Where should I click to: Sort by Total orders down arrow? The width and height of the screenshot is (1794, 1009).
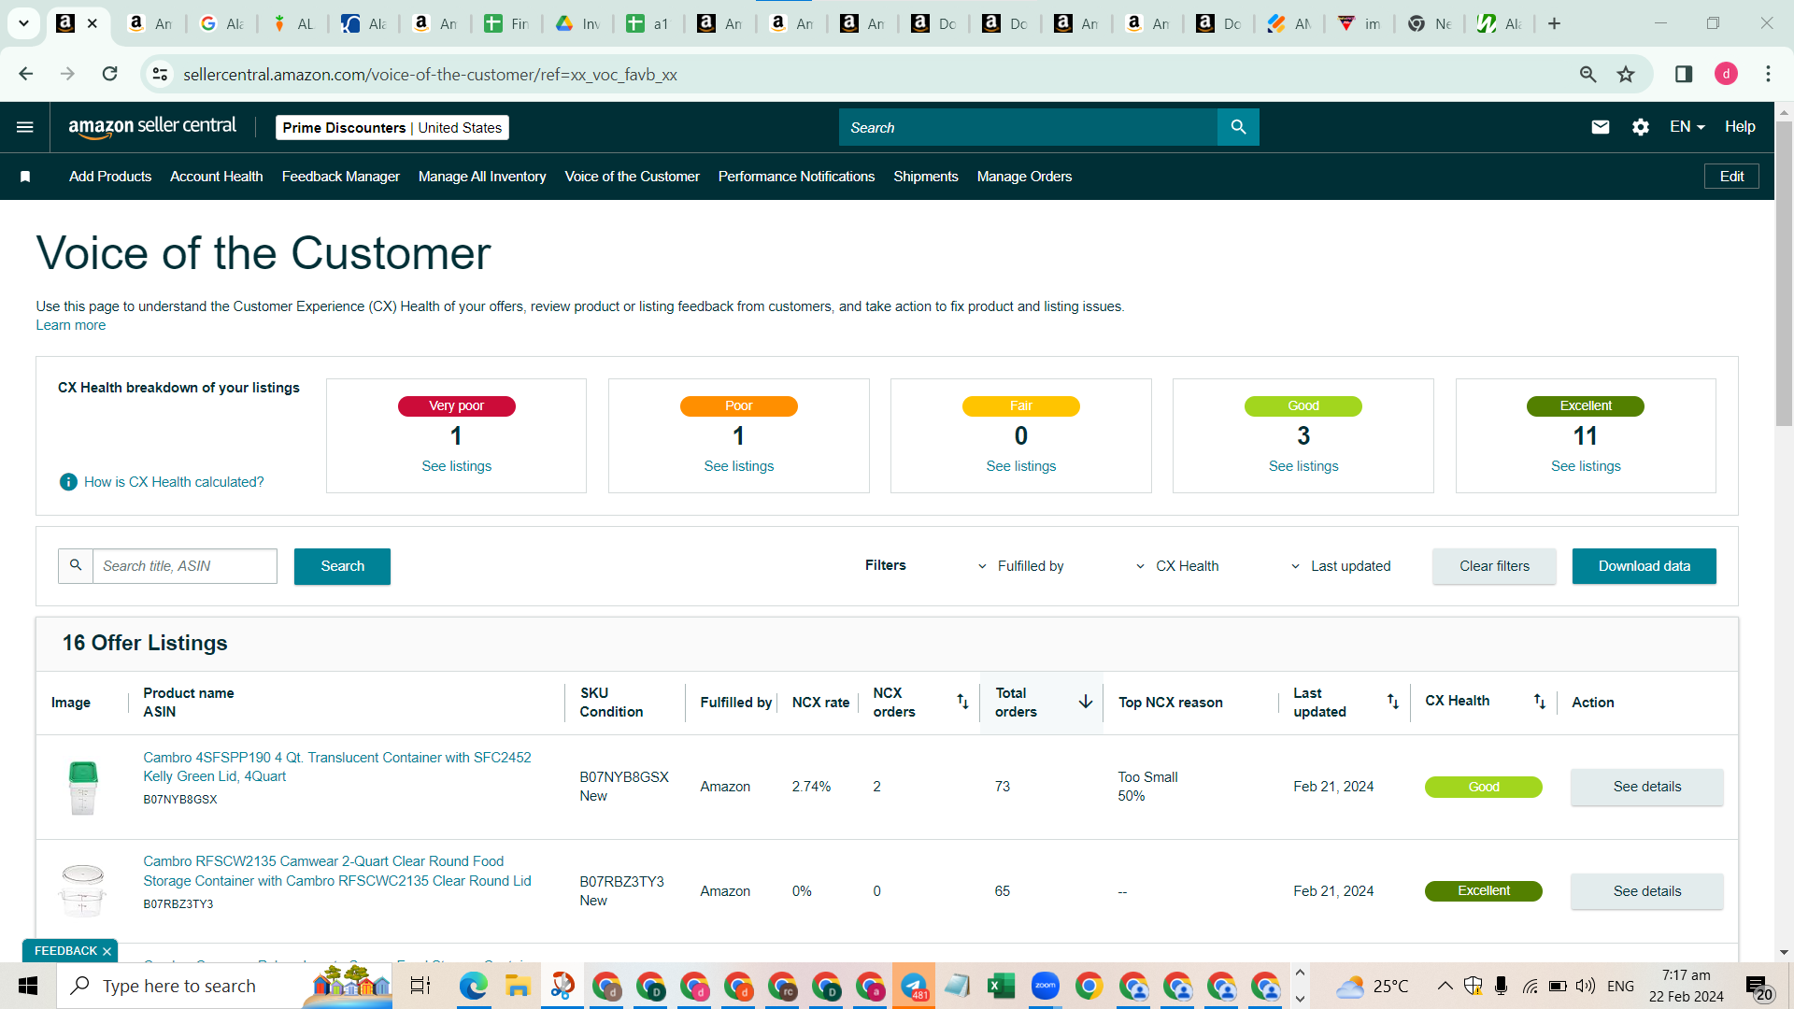1086,702
